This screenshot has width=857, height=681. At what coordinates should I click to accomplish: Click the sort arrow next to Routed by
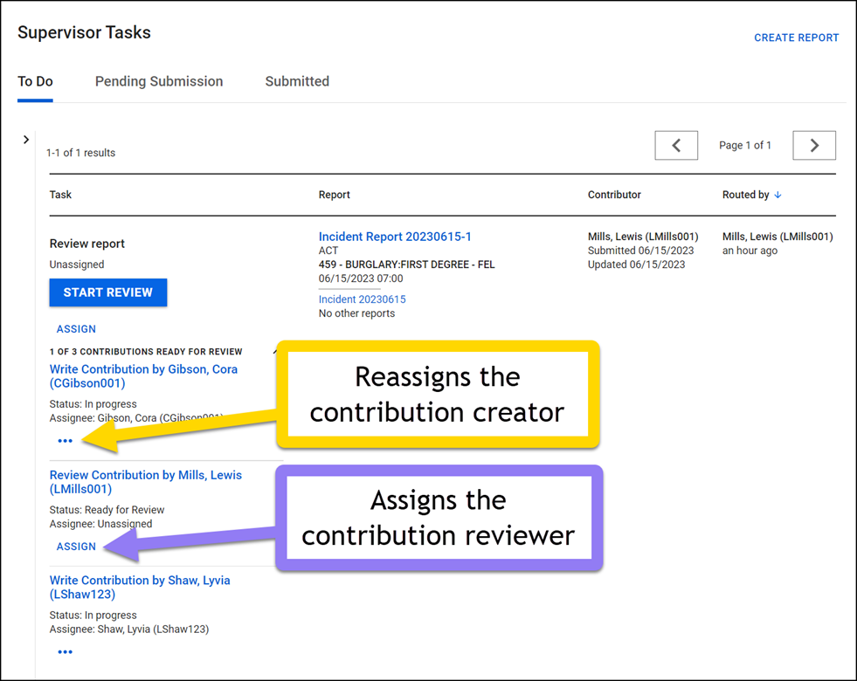777,195
